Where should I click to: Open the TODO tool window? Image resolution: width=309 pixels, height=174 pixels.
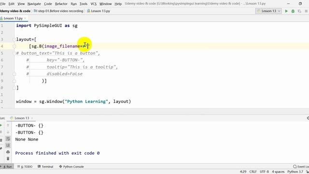(25, 167)
